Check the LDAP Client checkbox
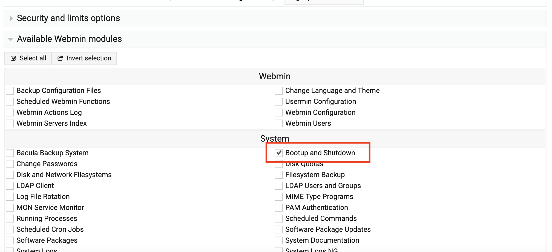 [x=10, y=186]
